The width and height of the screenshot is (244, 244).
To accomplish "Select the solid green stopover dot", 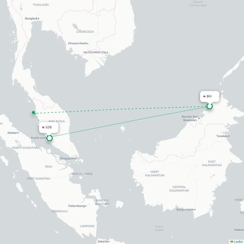I will [x=34, y=112].
